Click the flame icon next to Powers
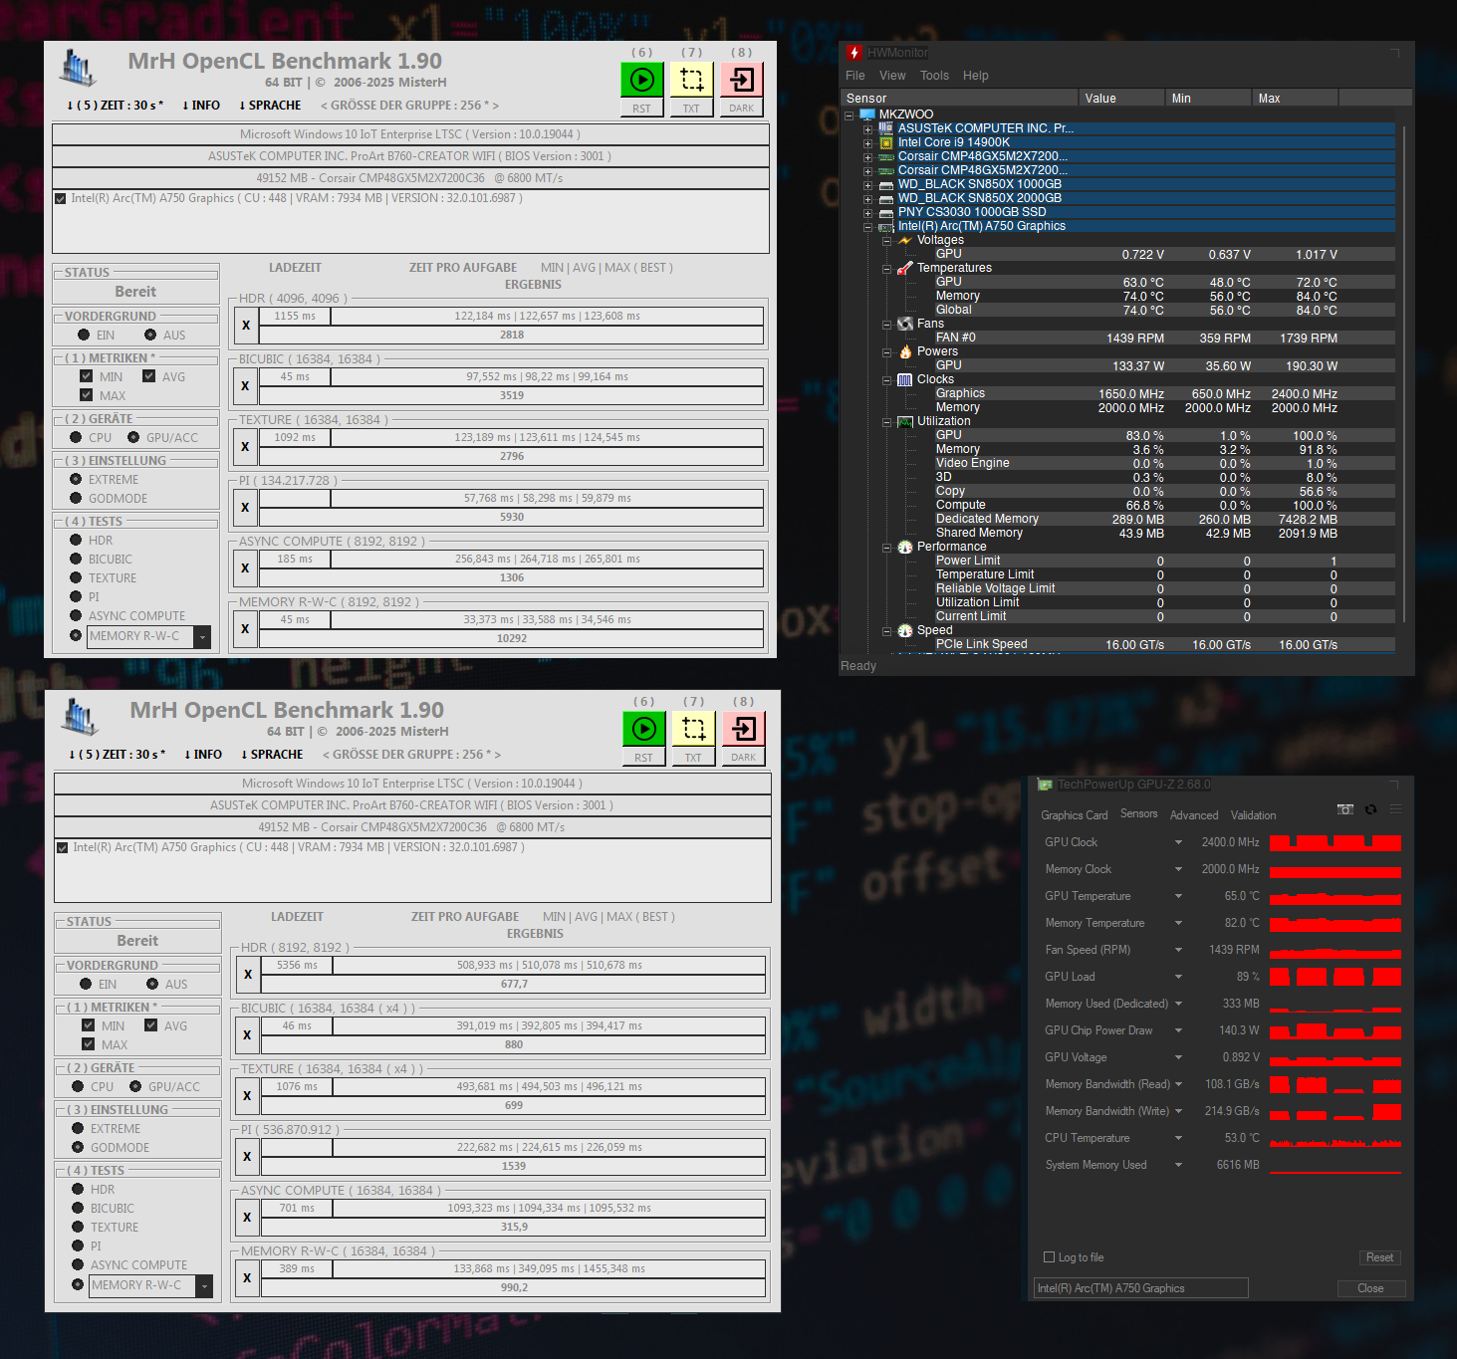This screenshot has width=1457, height=1359. (x=905, y=351)
